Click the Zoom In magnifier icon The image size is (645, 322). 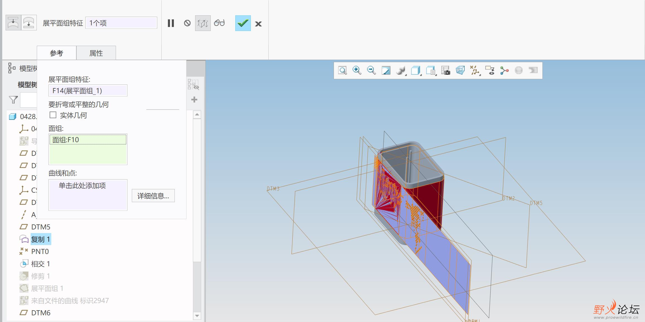[357, 71]
